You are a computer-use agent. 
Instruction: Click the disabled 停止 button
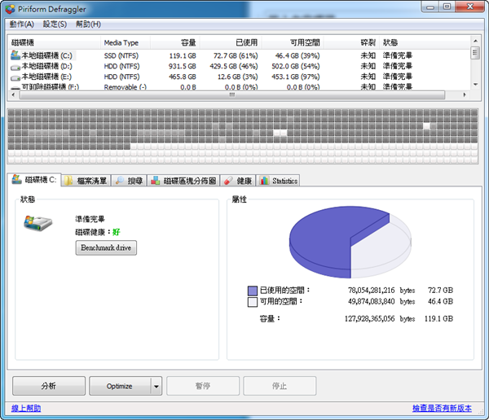coord(280,386)
